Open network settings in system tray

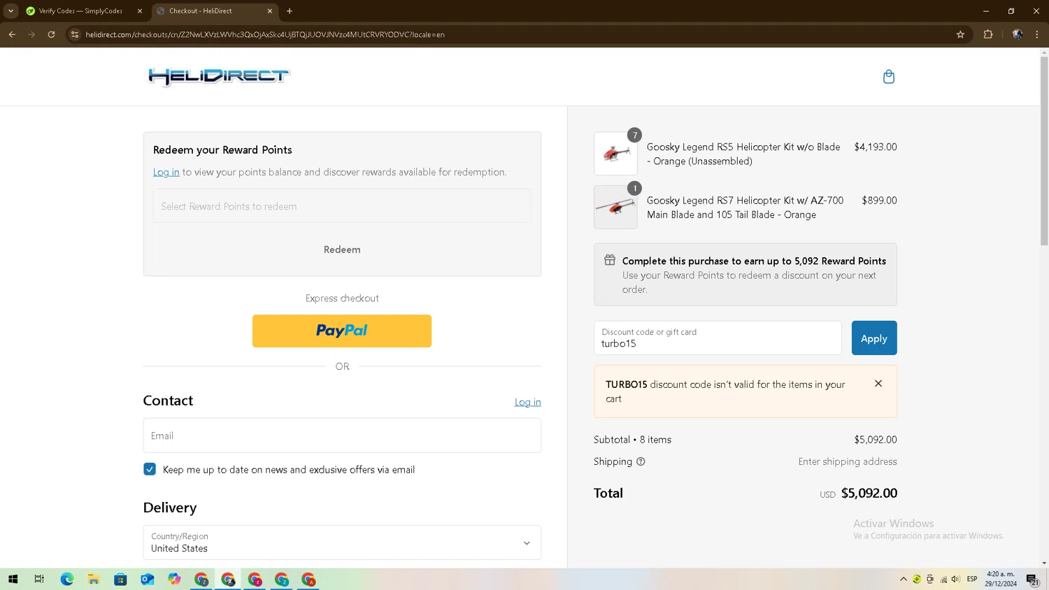[x=943, y=580]
